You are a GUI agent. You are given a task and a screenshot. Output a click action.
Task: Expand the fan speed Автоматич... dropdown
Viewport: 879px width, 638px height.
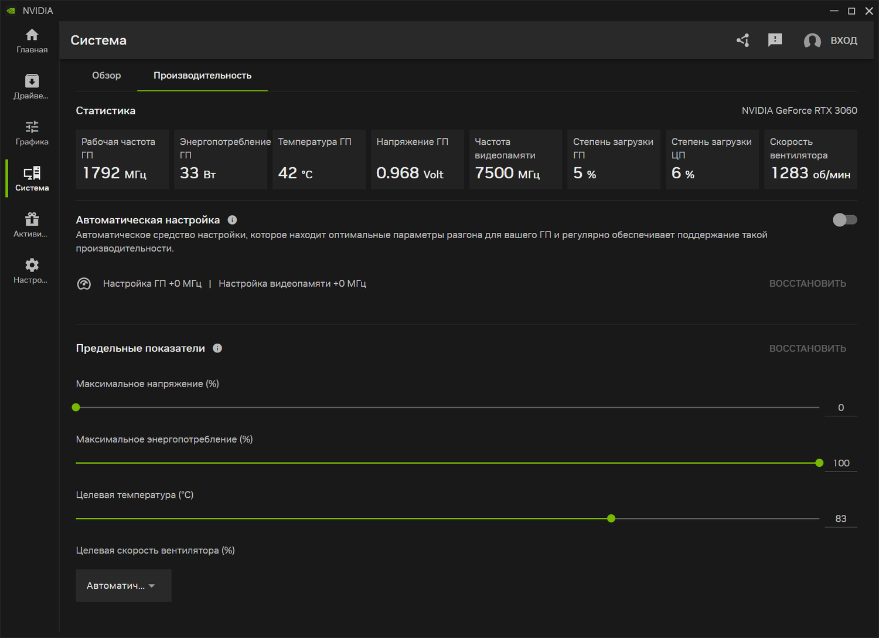click(123, 585)
